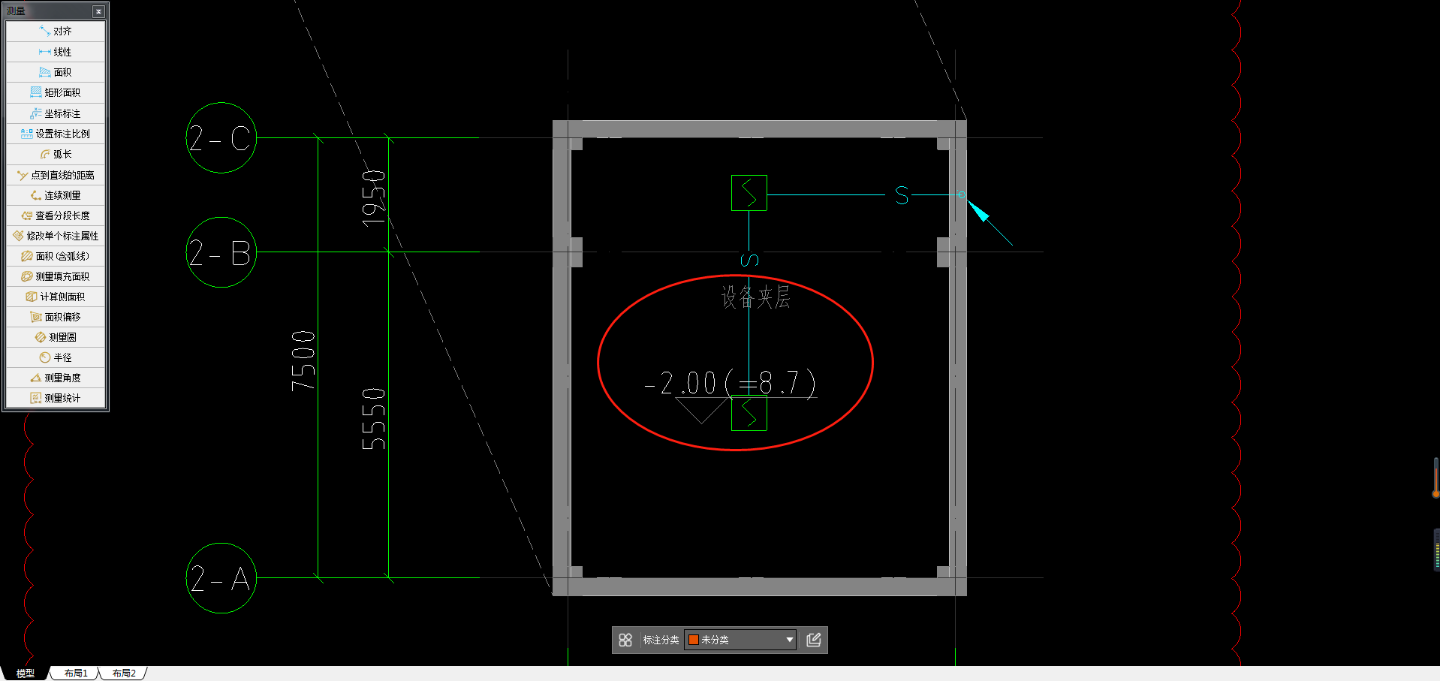Click the 2-C axis bubble

[x=221, y=138]
